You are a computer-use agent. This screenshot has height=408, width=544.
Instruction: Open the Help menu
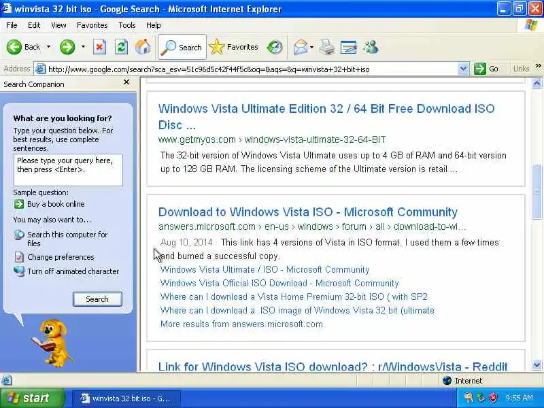click(x=154, y=25)
